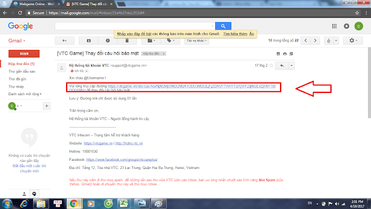Go to the older message arrow

coord(315,41)
